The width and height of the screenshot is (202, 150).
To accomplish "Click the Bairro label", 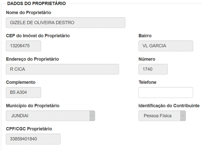I will tap(145, 36).
